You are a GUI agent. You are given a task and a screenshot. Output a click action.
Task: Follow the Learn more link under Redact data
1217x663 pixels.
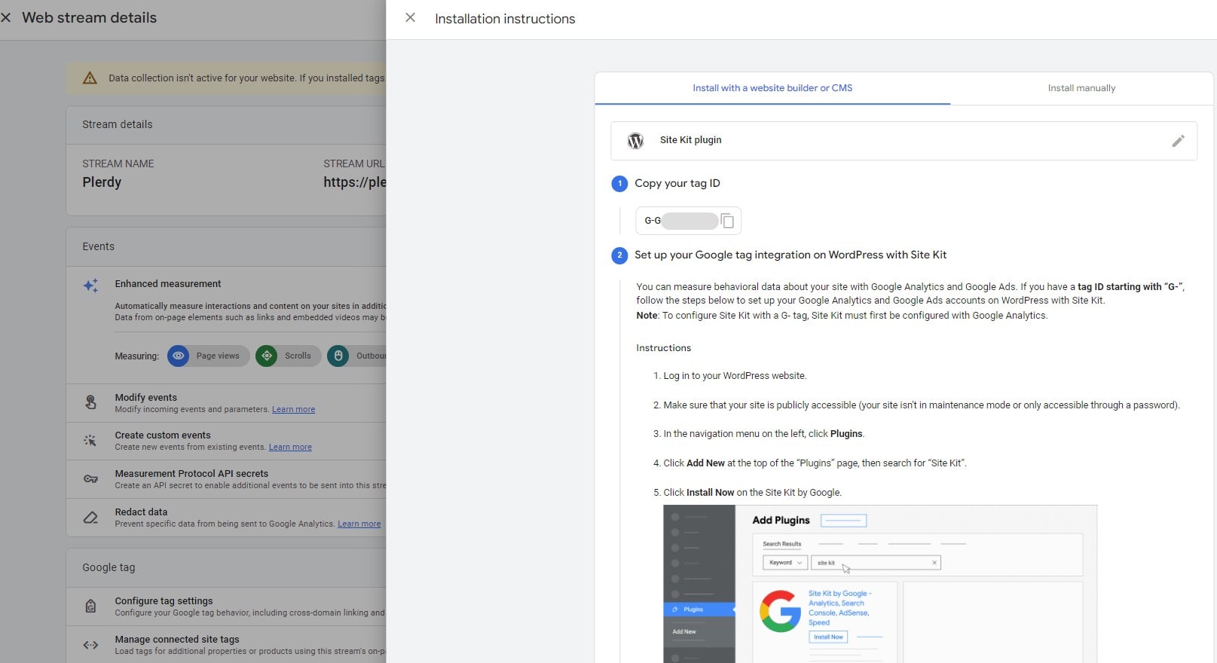(x=359, y=524)
